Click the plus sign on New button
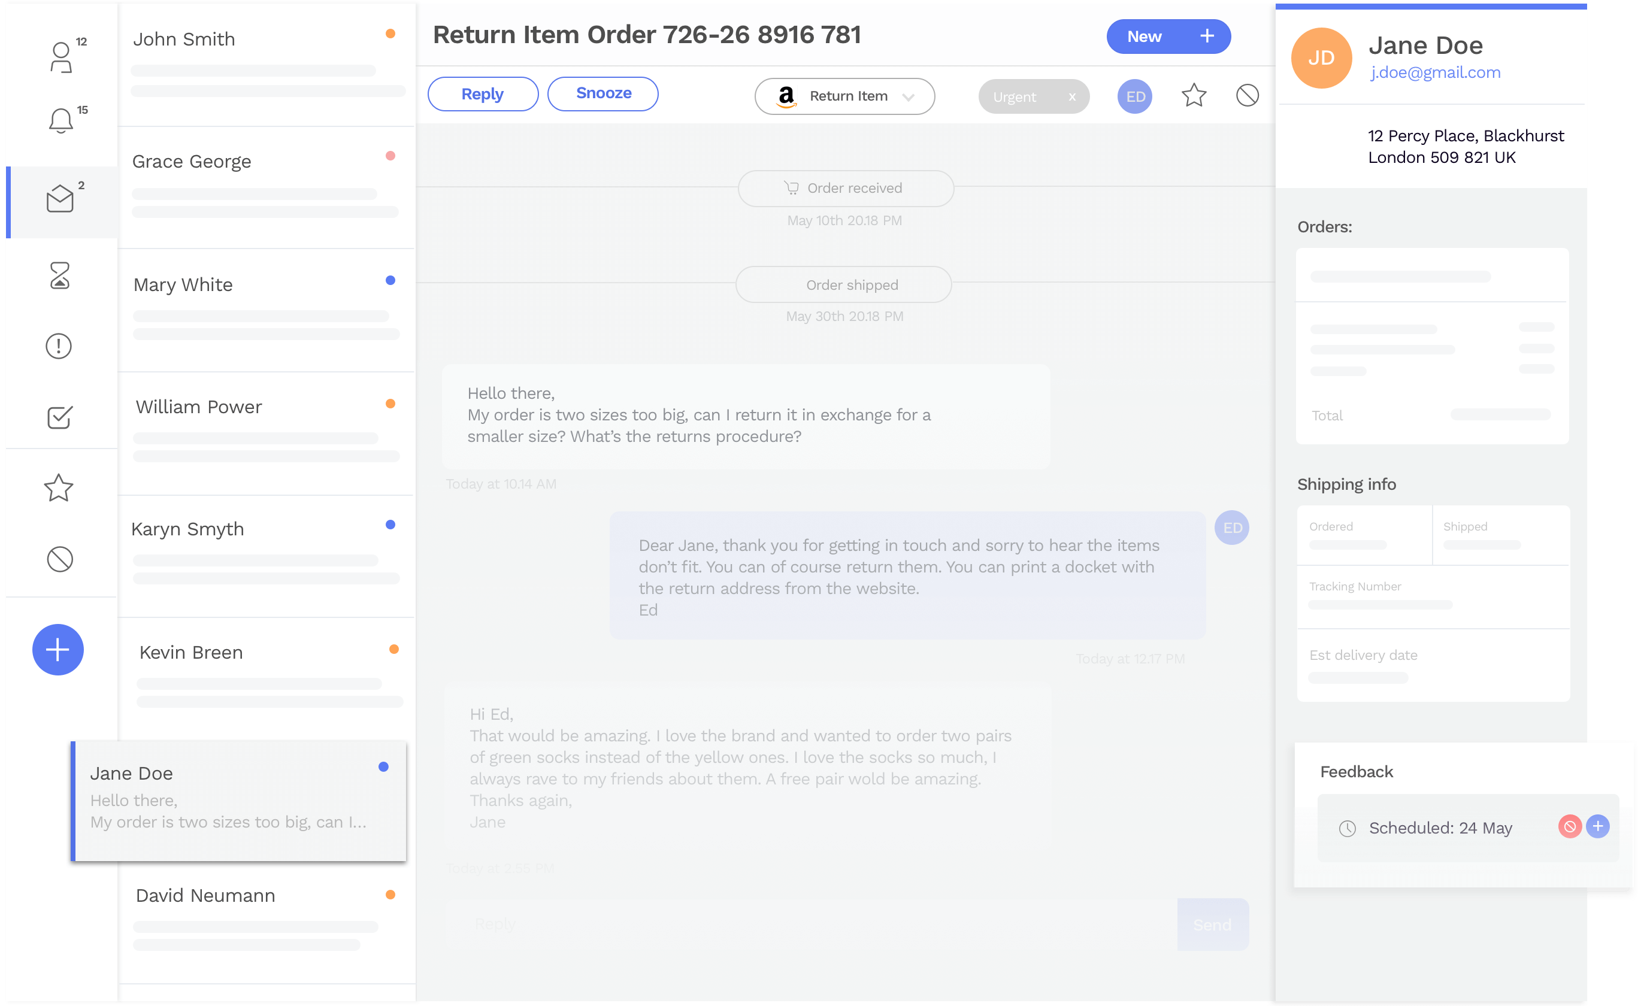 [1207, 36]
